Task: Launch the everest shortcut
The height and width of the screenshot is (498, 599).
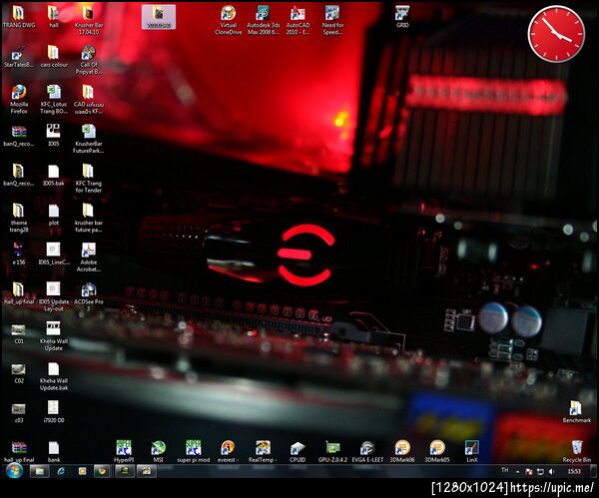Action: 228,451
